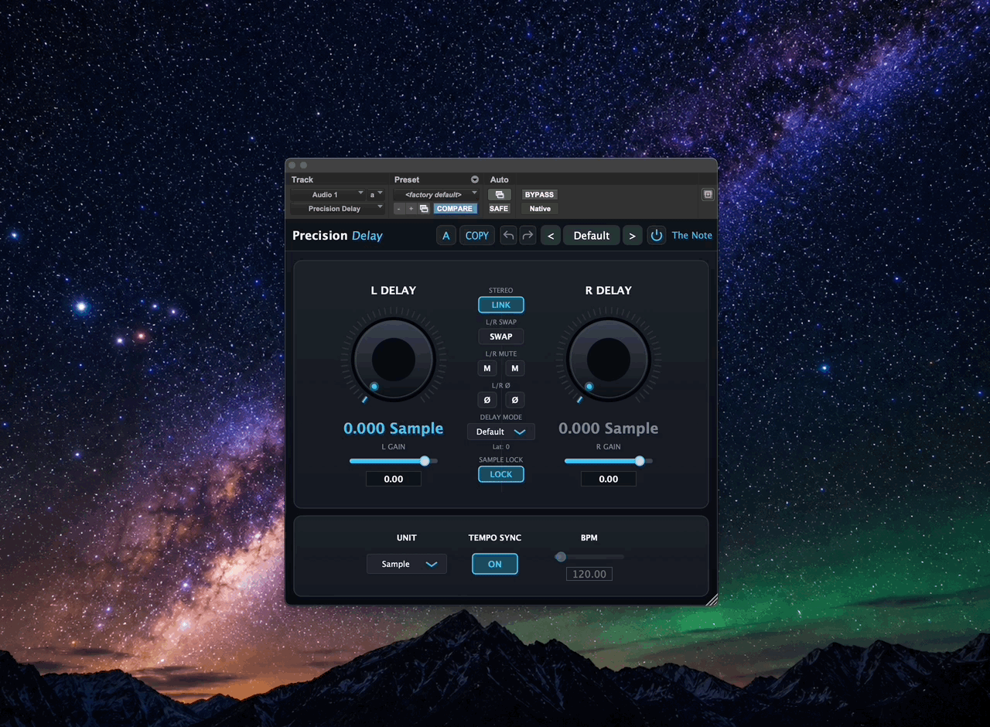Mute the left channel M button
The width and height of the screenshot is (990, 727).
click(487, 368)
